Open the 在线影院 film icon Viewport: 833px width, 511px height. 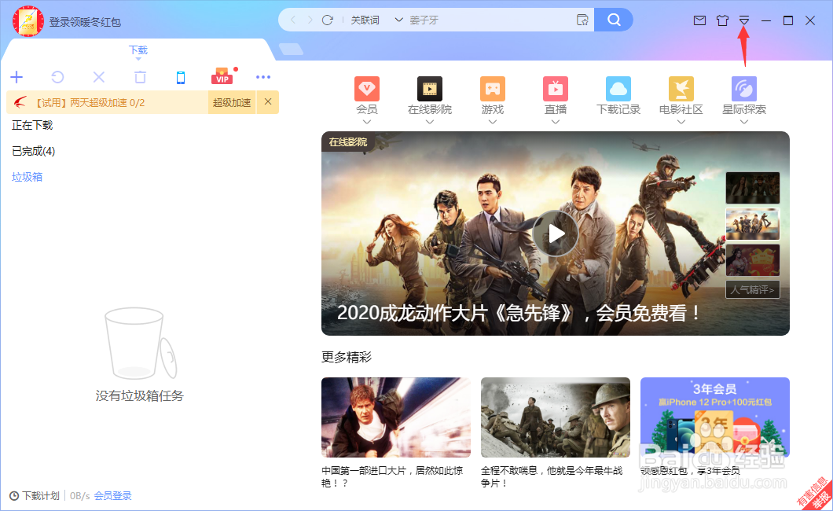tap(430, 89)
